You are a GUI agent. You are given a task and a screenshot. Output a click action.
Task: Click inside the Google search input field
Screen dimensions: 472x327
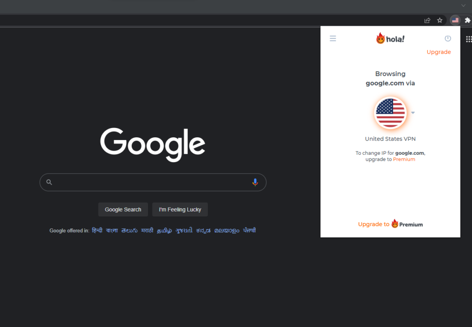152,182
